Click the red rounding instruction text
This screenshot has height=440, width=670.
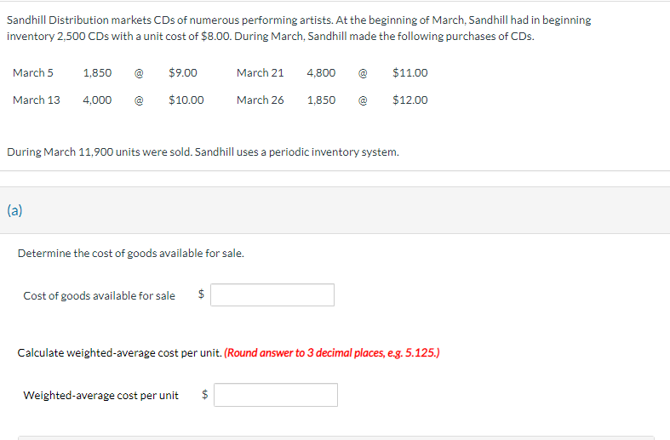[331, 353]
